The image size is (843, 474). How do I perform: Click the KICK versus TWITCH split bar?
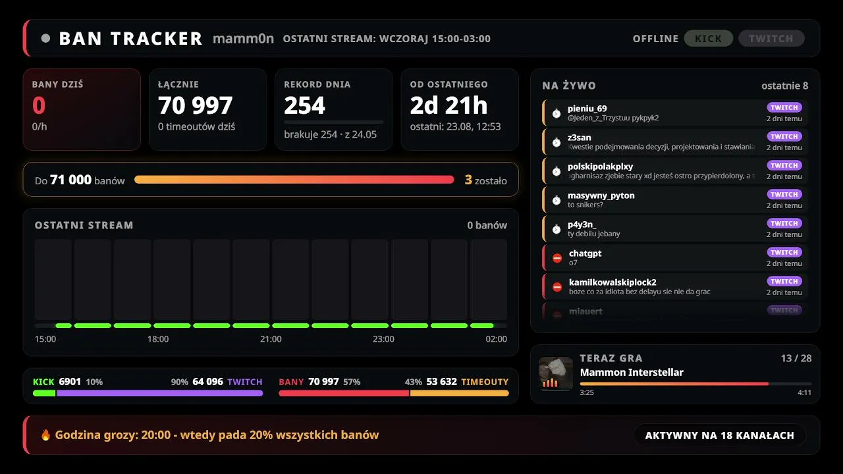(x=148, y=393)
